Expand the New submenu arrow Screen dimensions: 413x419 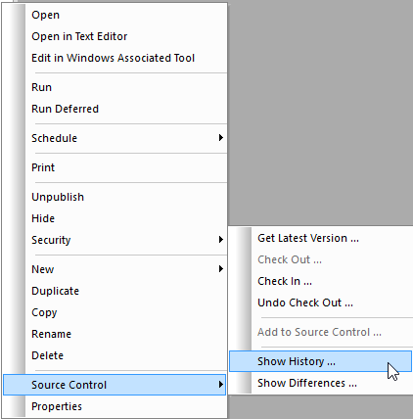pos(221,269)
